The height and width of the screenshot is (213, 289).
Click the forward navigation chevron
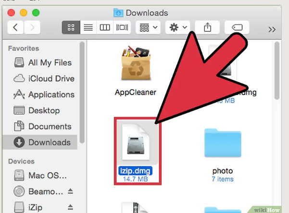tap(32, 28)
